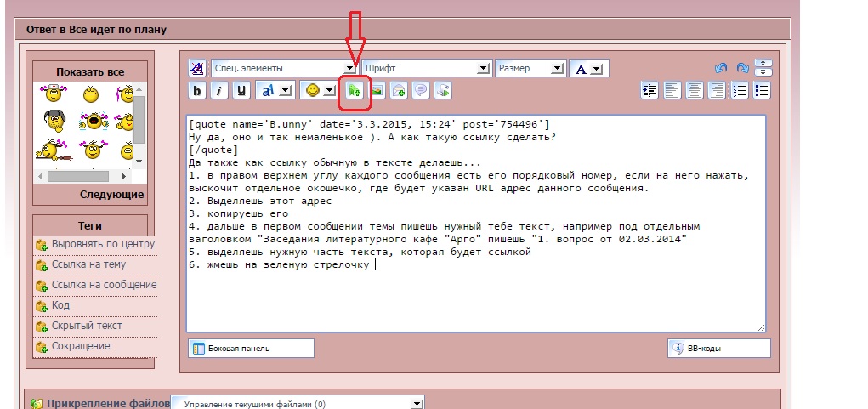Click the Боковая панель button
Viewport: 868px width, 409px height.
251,348
